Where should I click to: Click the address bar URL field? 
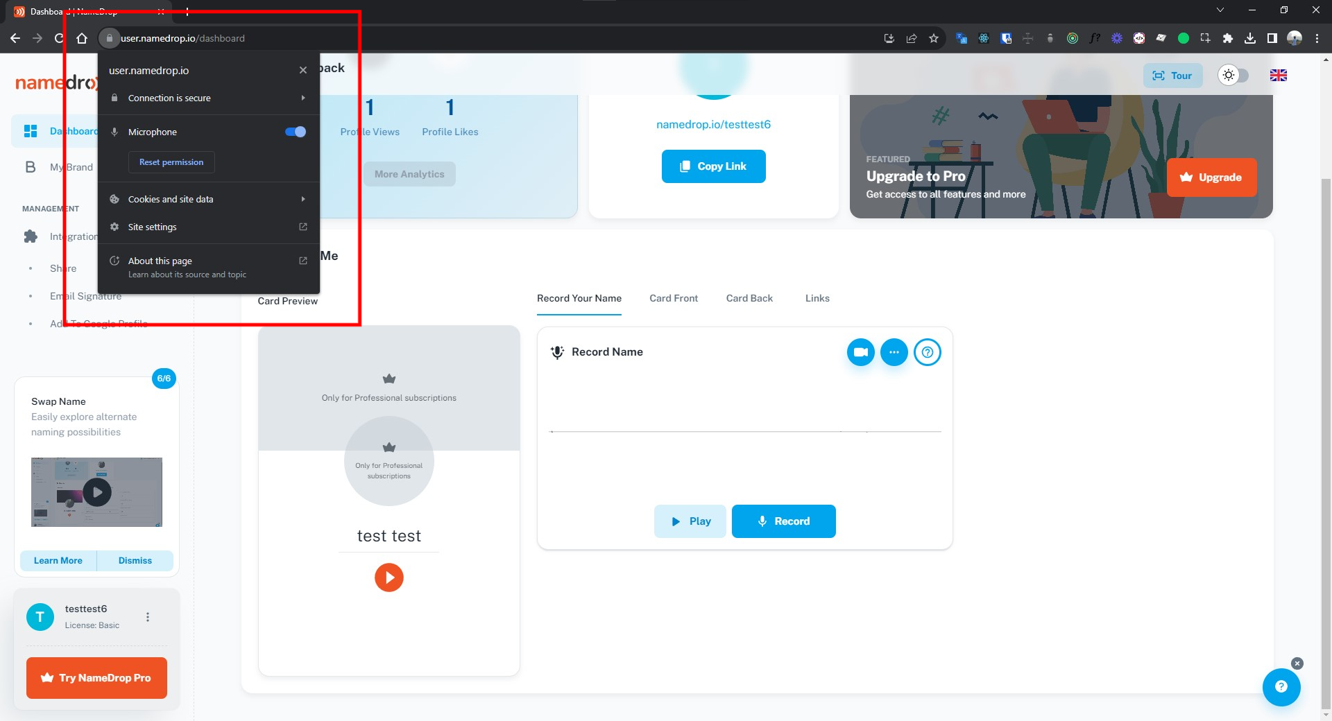tap(486, 38)
